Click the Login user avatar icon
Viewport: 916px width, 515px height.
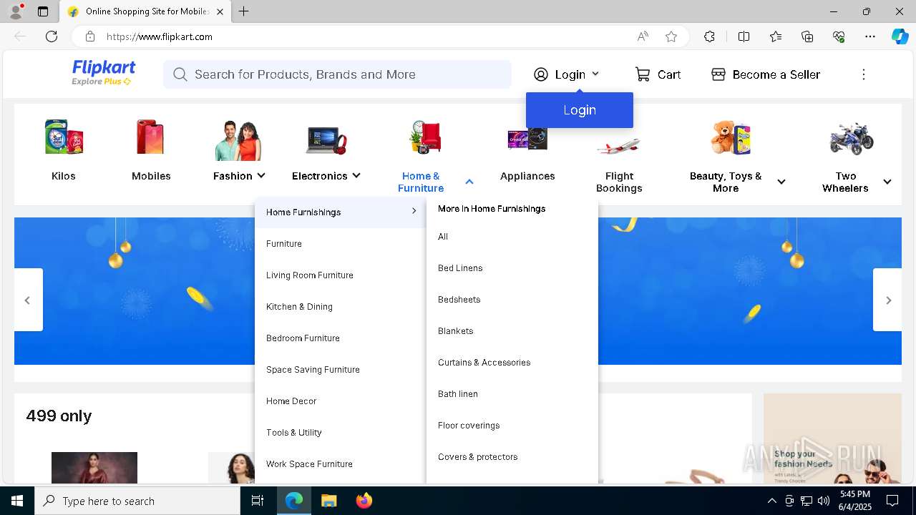pos(541,74)
